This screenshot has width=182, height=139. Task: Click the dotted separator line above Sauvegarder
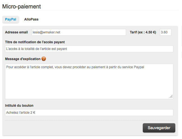tap(89, 120)
